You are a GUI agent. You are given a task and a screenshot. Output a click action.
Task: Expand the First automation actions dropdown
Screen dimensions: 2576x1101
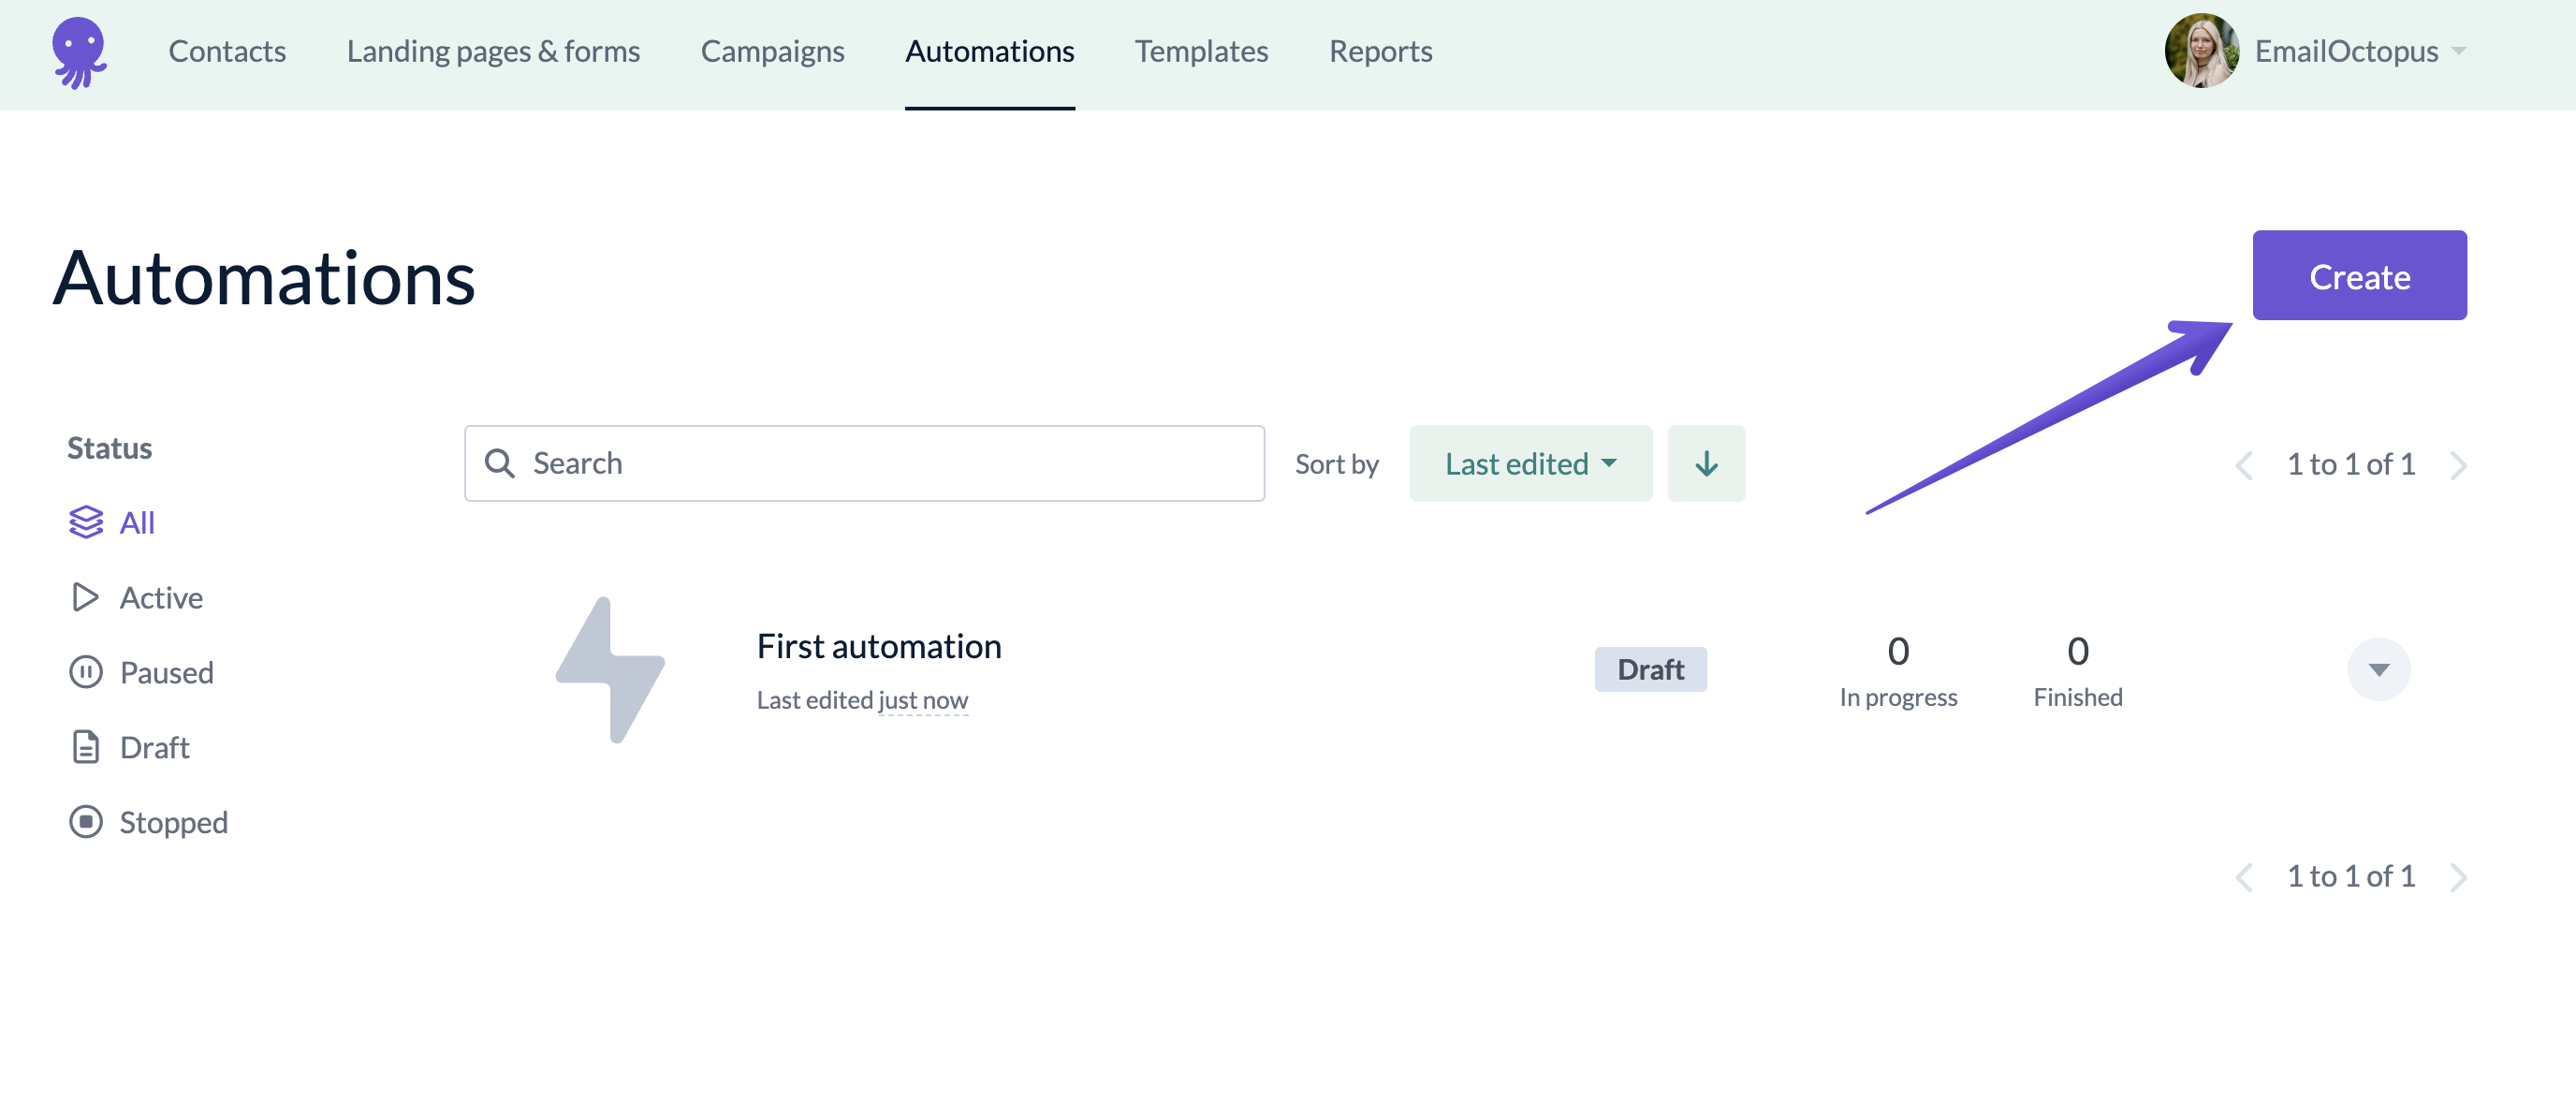click(x=2378, y=669)
